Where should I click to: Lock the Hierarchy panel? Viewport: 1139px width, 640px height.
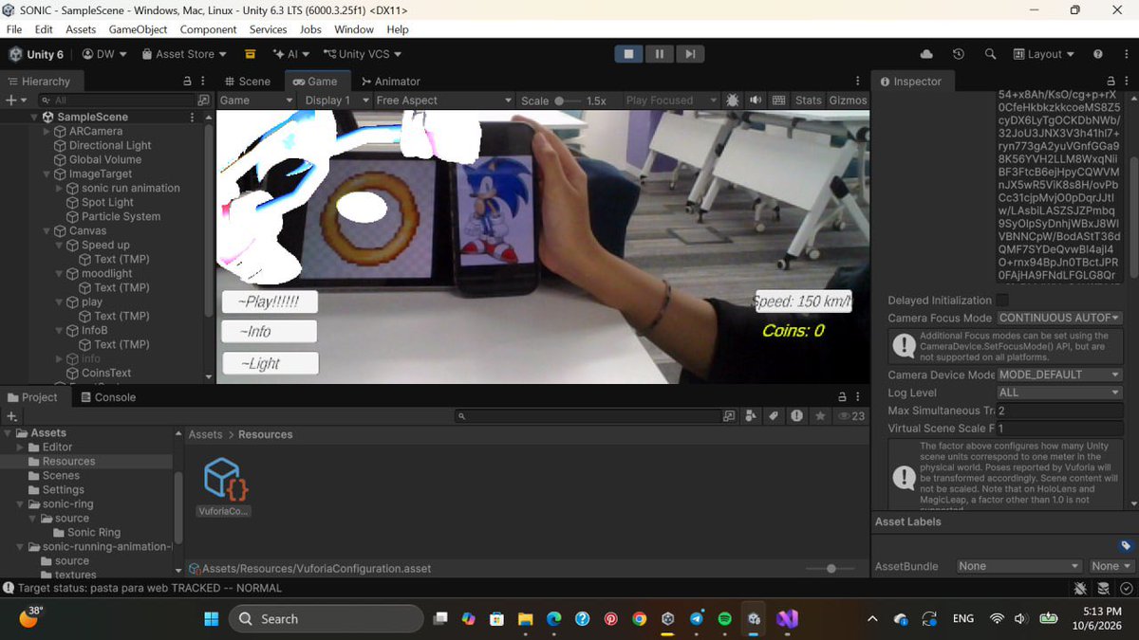(x=187, y=82)
